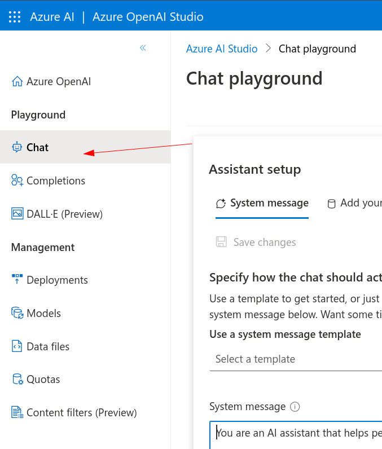Open DALL·E (Preview) playground
Screen dimensions: 382x449
tap(85, 214)
